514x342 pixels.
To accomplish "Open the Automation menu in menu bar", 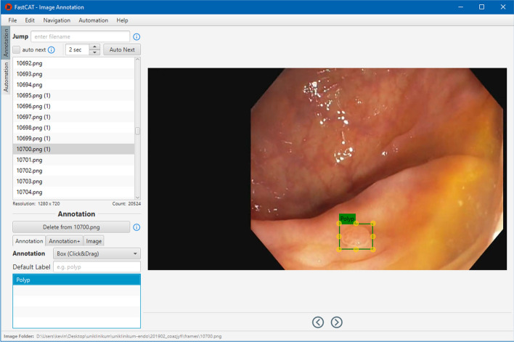I will coord(93,20).
